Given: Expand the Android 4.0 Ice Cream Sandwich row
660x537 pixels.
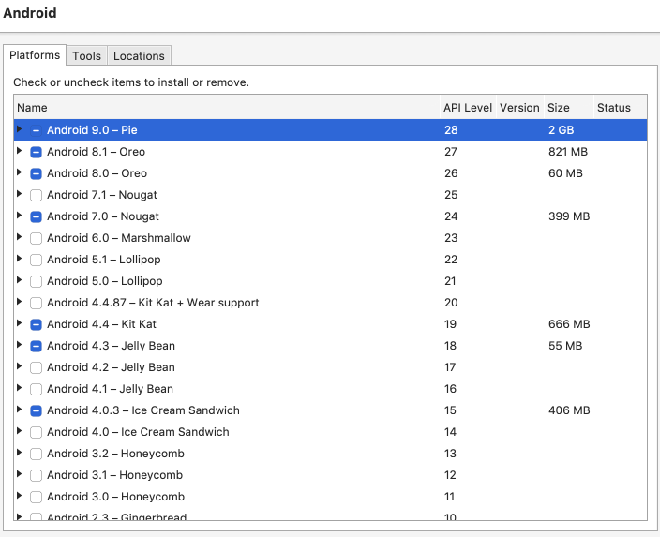Looking at the screenshot, I should coord(19,430).
